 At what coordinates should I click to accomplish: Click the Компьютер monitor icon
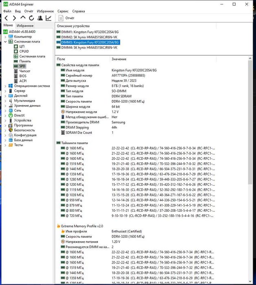(x=11, y=37)
